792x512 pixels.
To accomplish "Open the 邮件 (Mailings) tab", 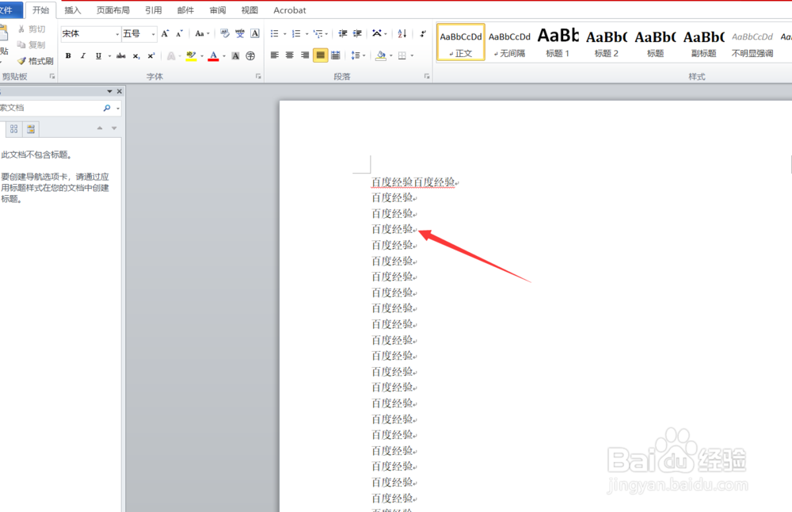I will coord(185,10).
